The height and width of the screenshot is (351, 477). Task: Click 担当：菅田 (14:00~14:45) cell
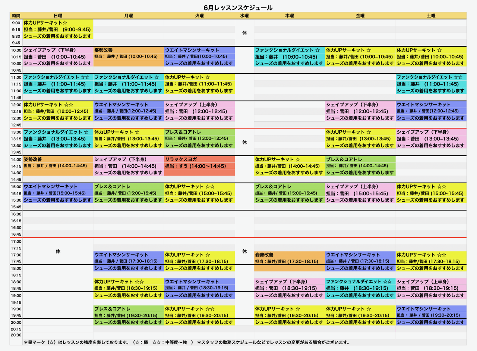coord(129,166)
